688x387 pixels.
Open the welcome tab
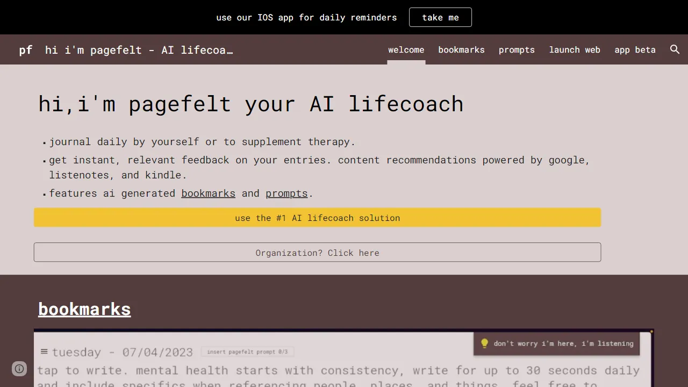coord(406,49)
